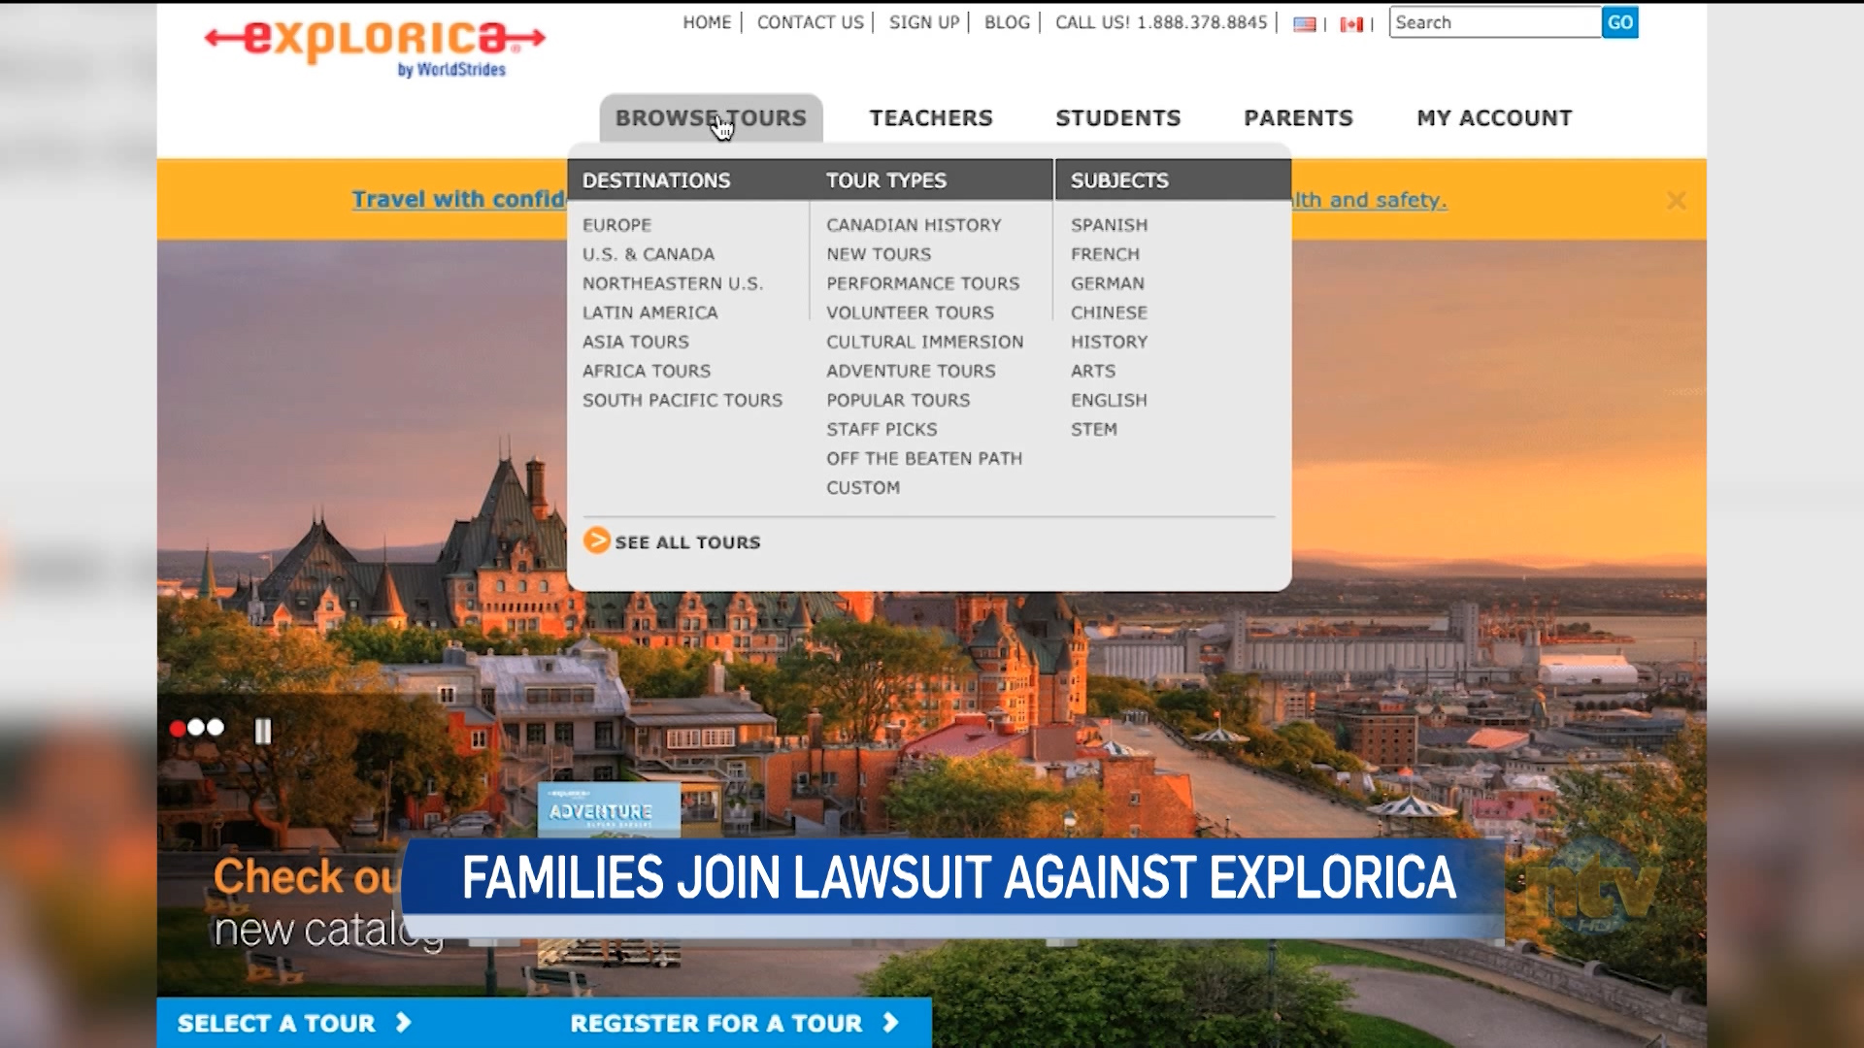Select CANADIAN HISTORY tour type
Screen dimensions: 1864x1048
(x=914, y=225)
